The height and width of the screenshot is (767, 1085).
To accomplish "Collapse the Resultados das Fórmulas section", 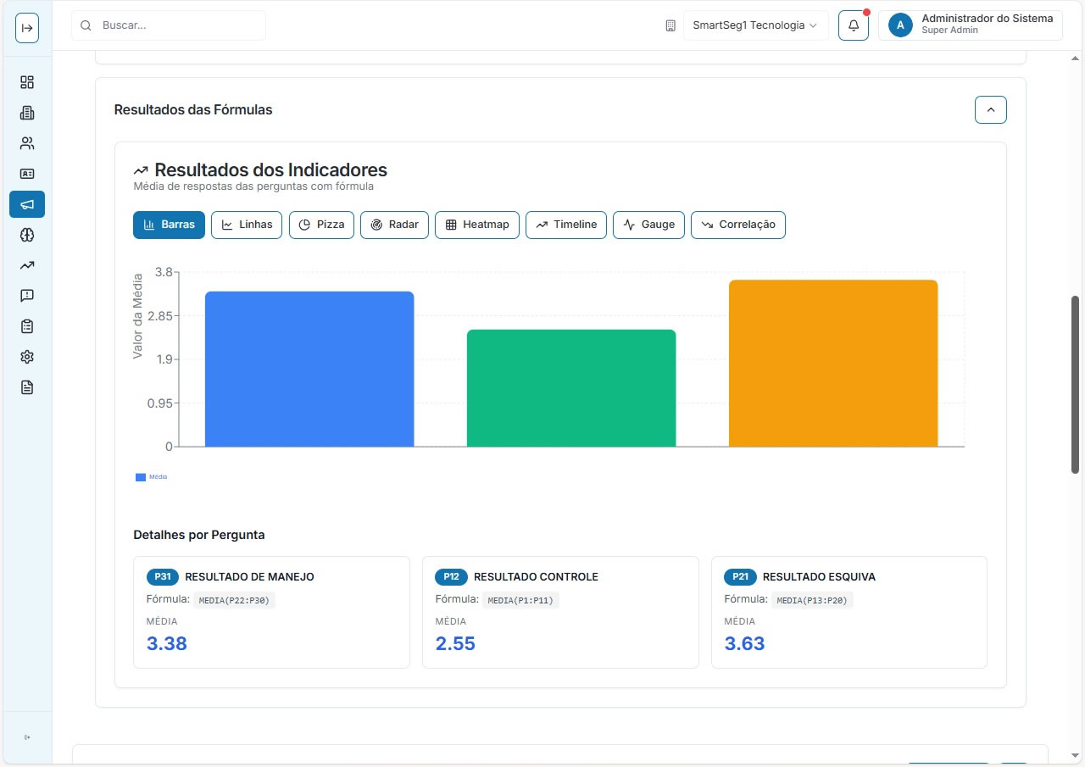I will [990, 109].
